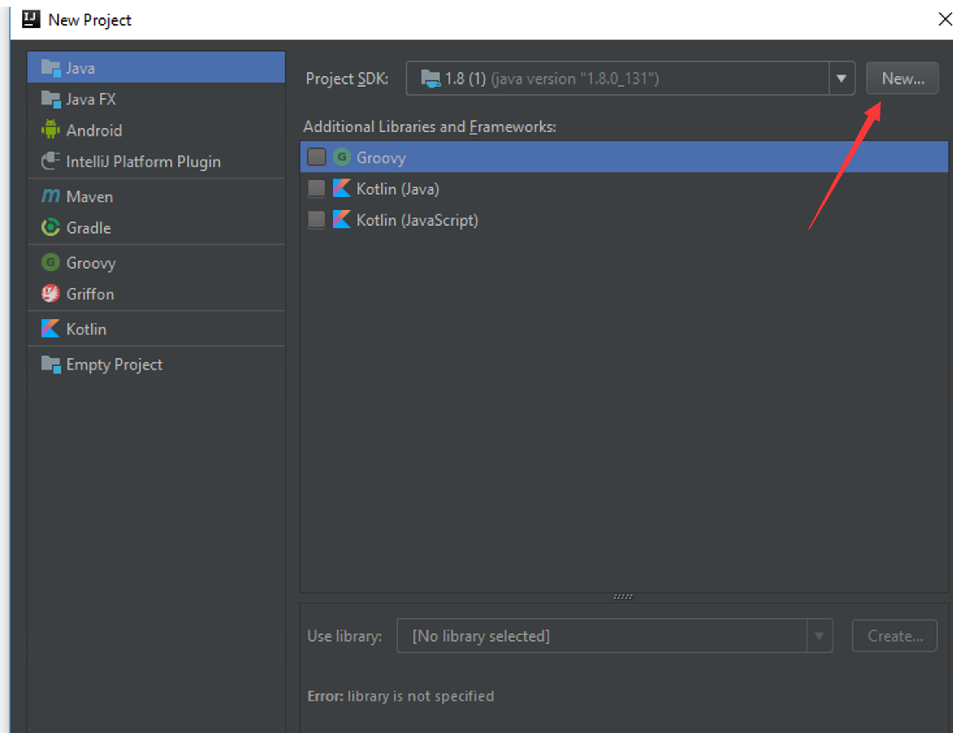Click the Java folder icon in sidebar

click(x=51, y=68)
